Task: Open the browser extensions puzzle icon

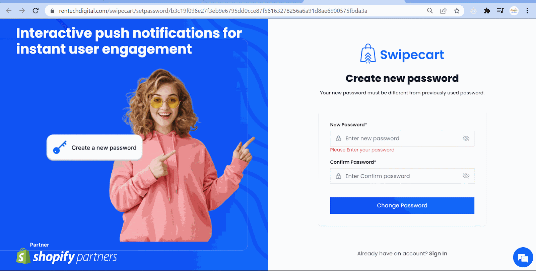Action: click(487, 11)
